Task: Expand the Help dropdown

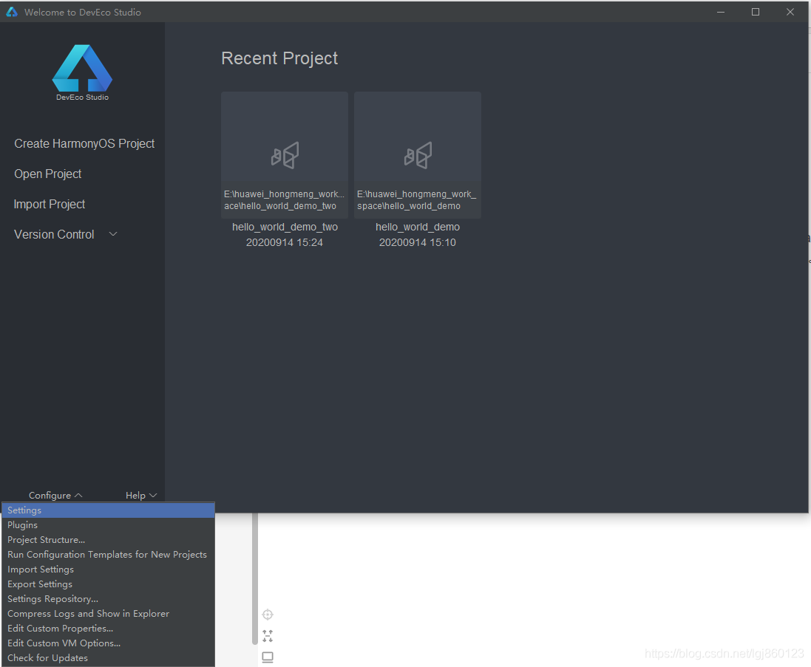Action: pyautogui.click(x=141, y=496)
